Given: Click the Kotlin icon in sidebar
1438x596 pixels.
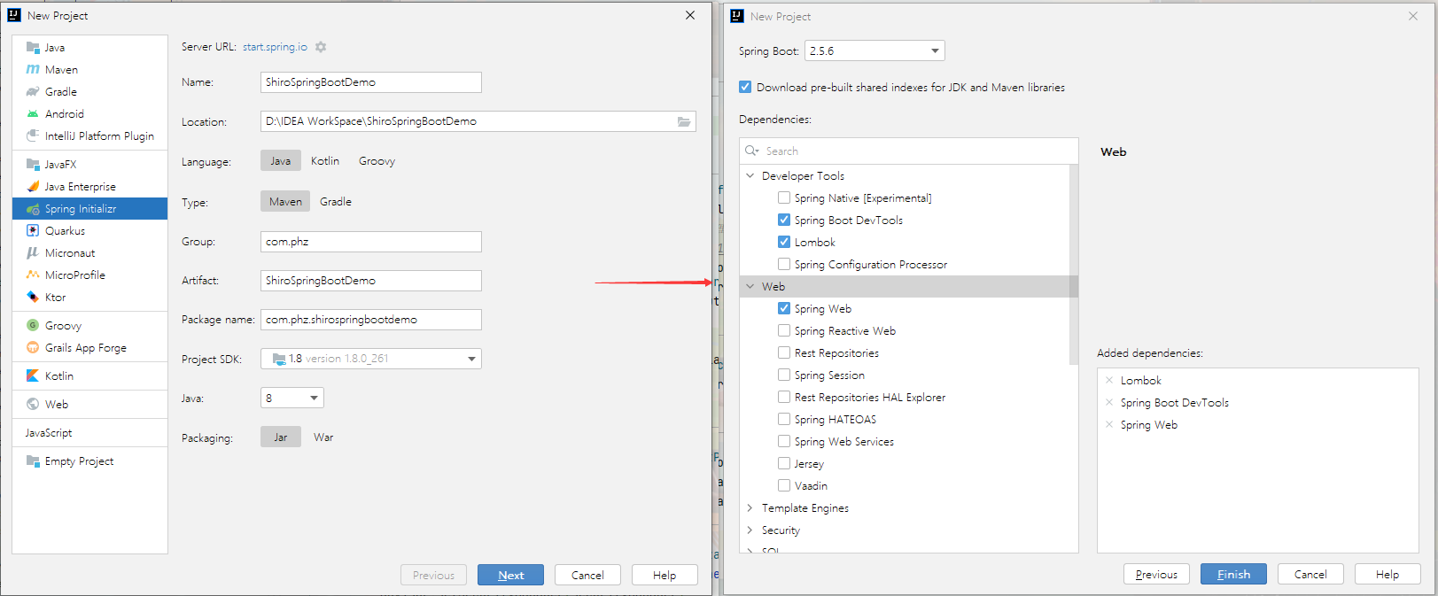Looking at the screenshot, I should coord(33,376).
